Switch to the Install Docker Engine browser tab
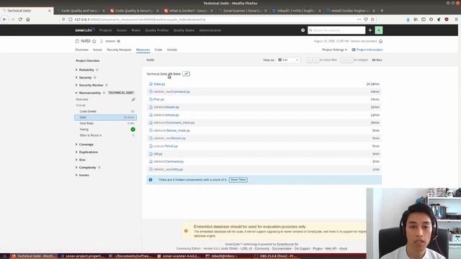461x259 pixels. point(351,11)
